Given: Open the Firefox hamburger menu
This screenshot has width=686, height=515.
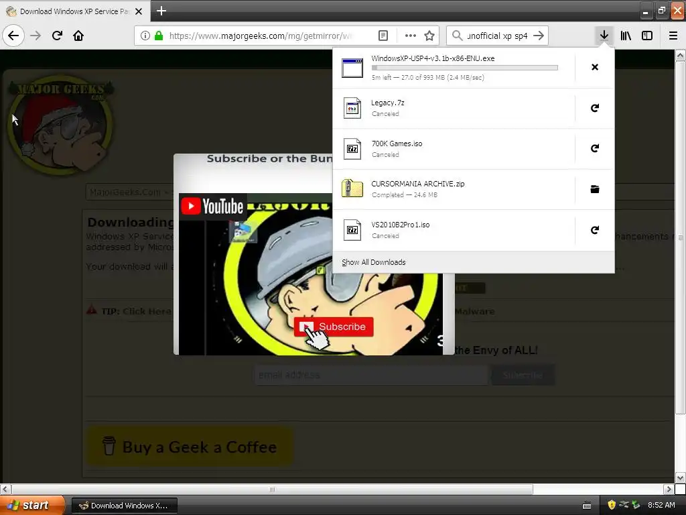Looking at the screenshot, I should coord(673,36).
